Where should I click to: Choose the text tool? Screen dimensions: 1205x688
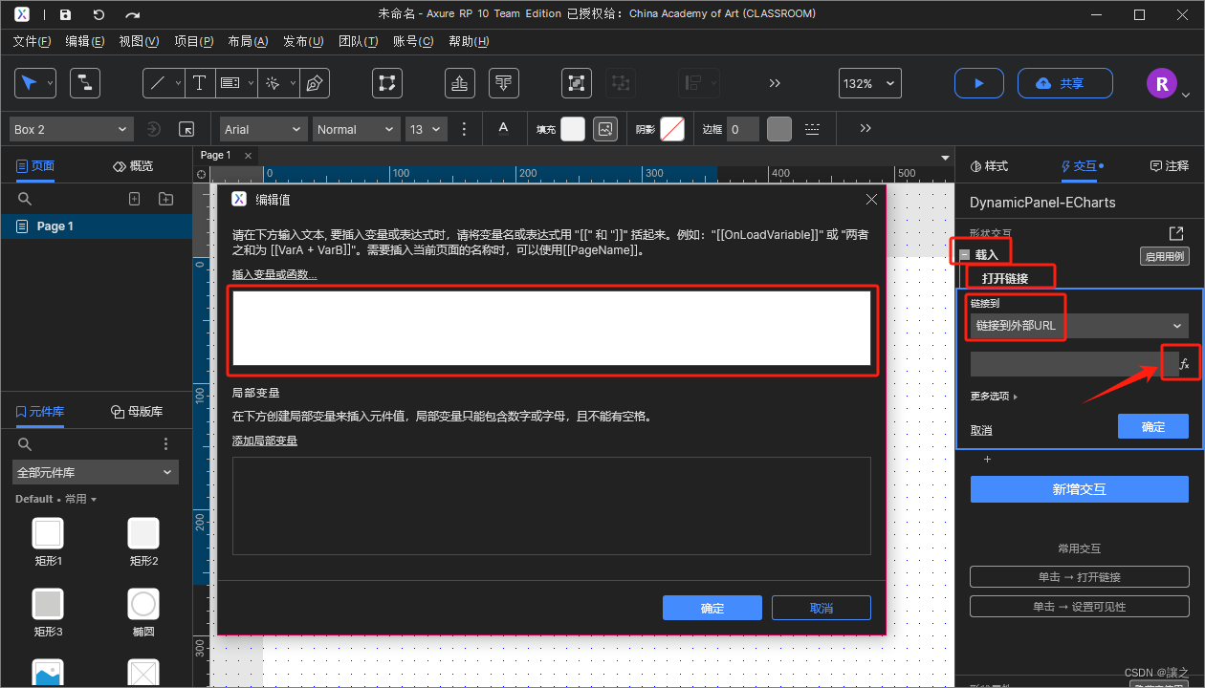199,83
